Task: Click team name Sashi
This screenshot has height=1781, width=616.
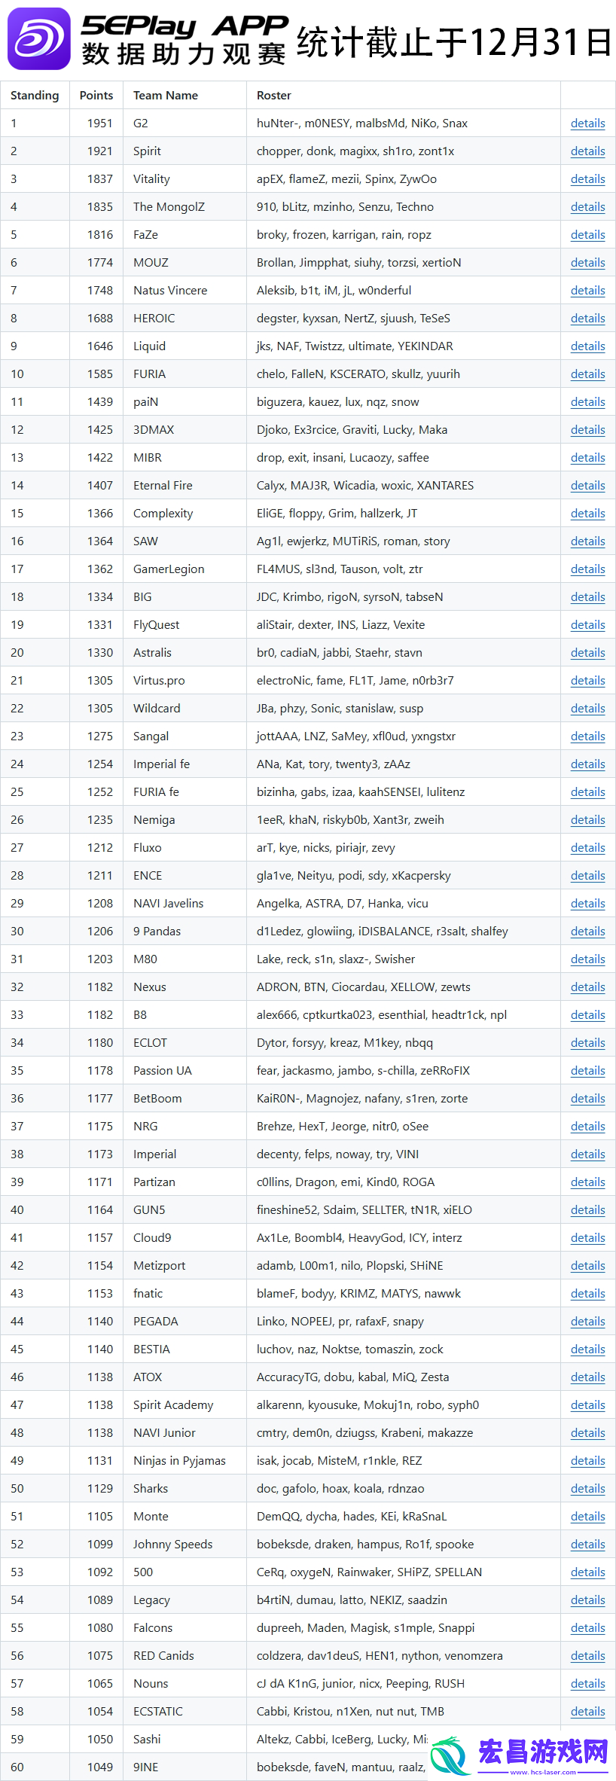Action: (148, 1740)
